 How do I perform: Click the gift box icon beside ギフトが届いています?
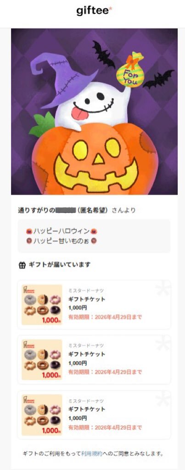coord(22,266)
